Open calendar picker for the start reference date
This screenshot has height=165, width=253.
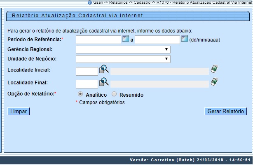(x=126, y=39)
